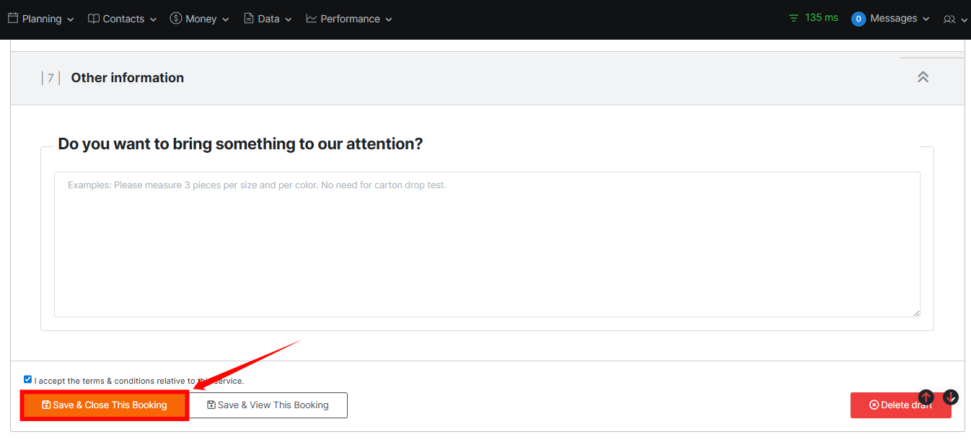Open the Money menu
The height and width of the screenshot is (445, 971).
pyautogui.click(x=200, y=19)
